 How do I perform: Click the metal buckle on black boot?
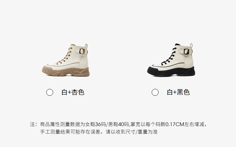(187, 52)
